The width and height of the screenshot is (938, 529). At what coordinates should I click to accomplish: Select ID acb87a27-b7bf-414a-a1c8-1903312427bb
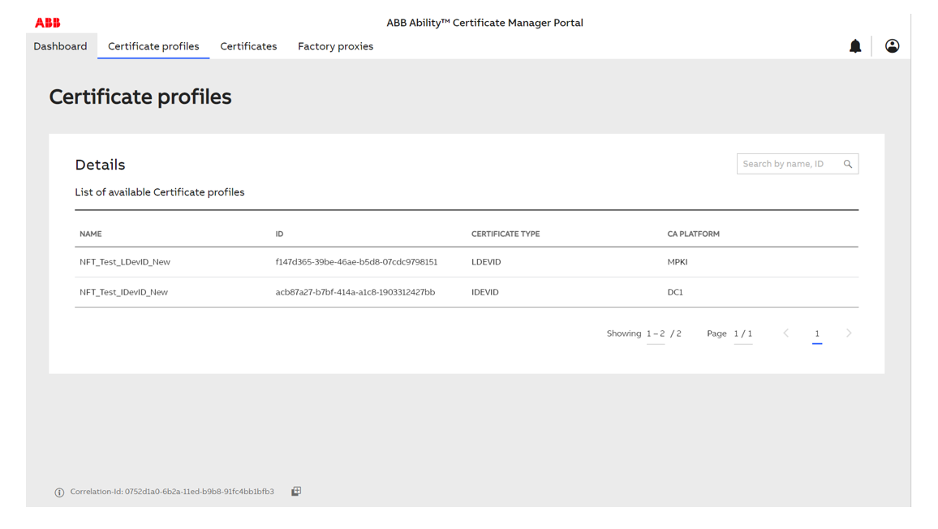click(x=355, y=292)
